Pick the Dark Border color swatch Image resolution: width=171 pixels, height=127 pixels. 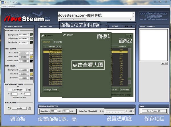(31, 42)
